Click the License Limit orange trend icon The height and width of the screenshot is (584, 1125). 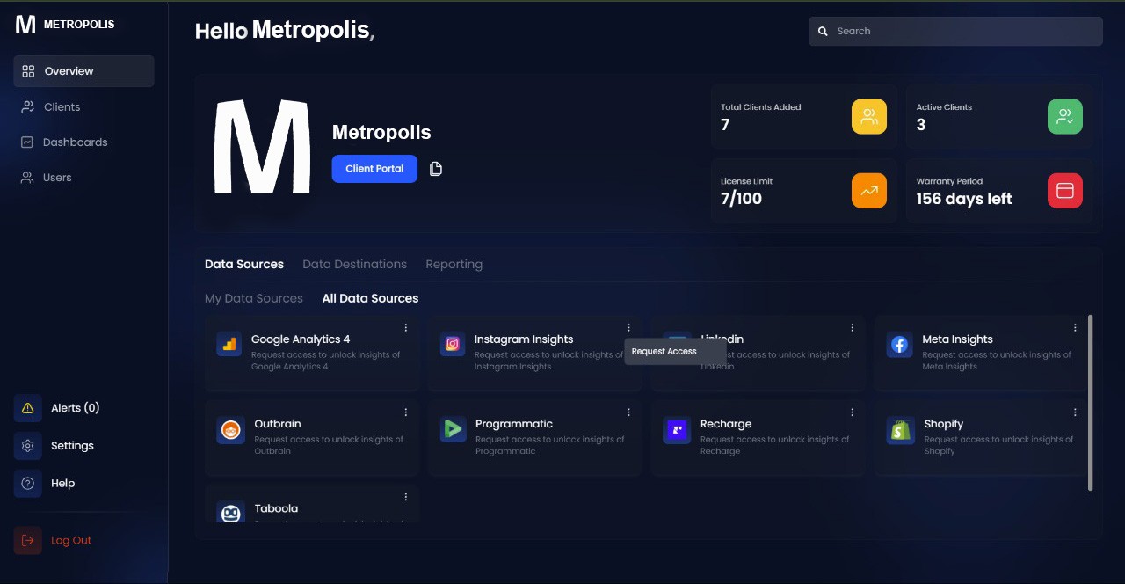(x=869, y=191)
